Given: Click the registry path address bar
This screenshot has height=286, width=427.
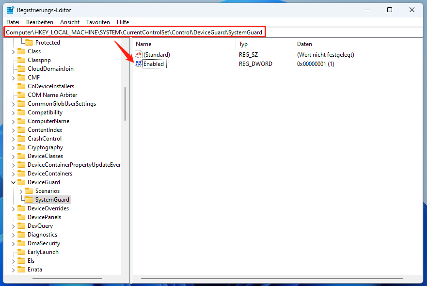Looking at the screenshot, I should (x=213, y=32).
